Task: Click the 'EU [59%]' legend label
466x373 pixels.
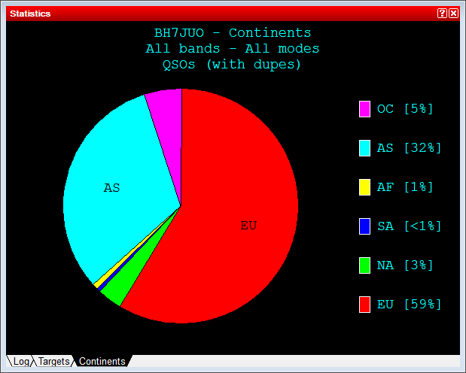Action: pos(409,305)
